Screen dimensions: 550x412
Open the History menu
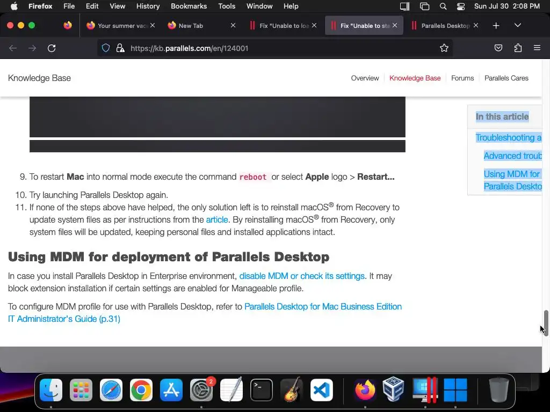click(x=148, y=6)
